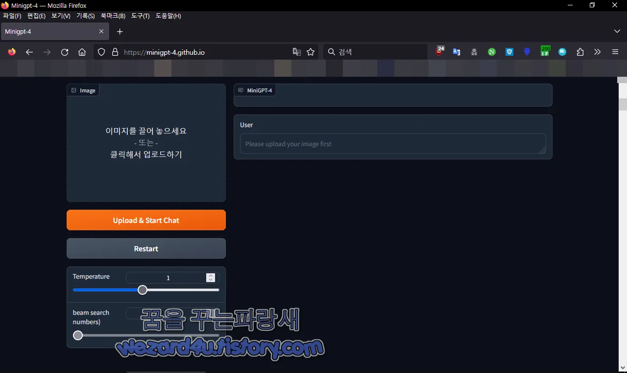Click Upload & Start Chat button
Screen dimensions: 627x373
(146, 220)
